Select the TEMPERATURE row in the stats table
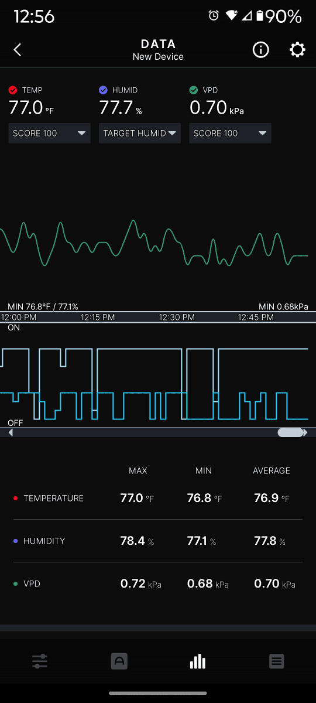 tap(158, 498)
